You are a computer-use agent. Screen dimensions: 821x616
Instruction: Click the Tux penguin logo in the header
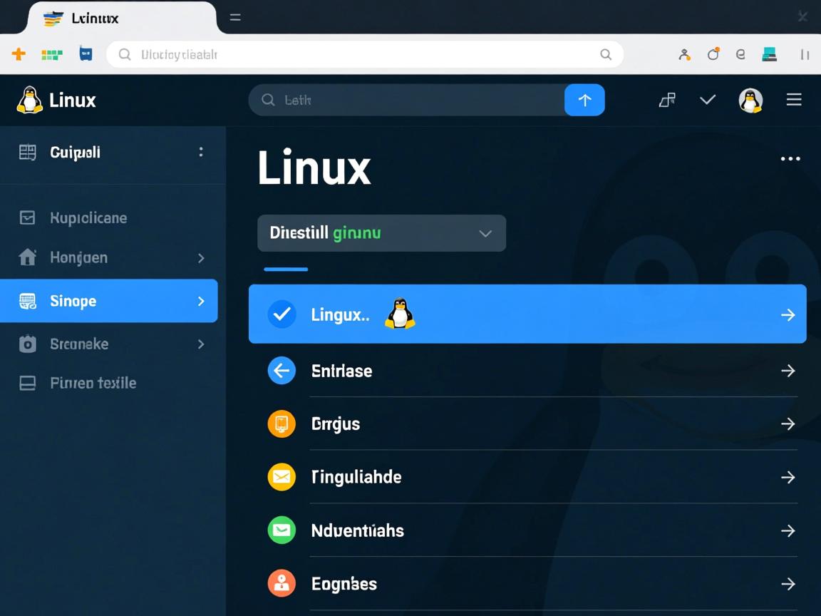pos(29,100)
